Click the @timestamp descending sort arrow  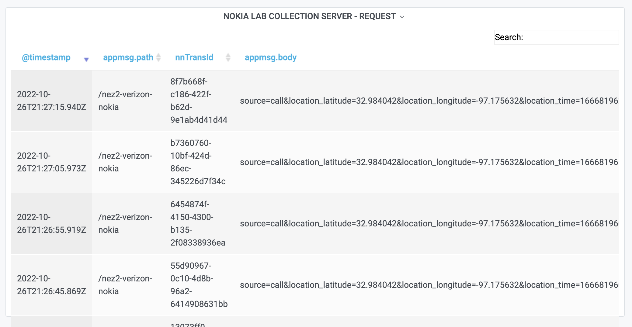(x=86, y=60)
